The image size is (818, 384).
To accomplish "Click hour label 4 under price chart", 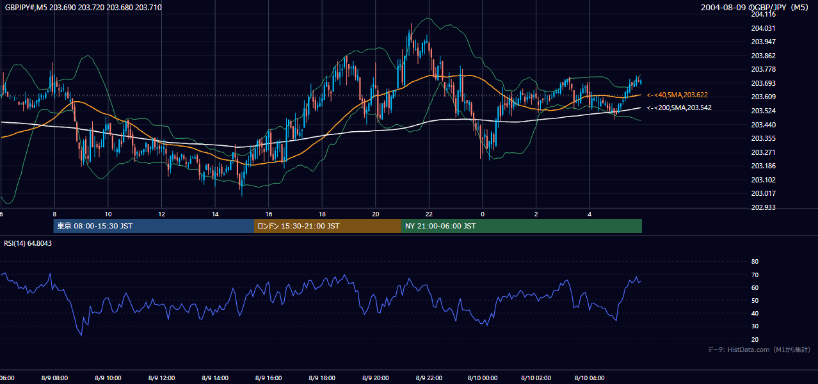I will (x=589, y=214).
